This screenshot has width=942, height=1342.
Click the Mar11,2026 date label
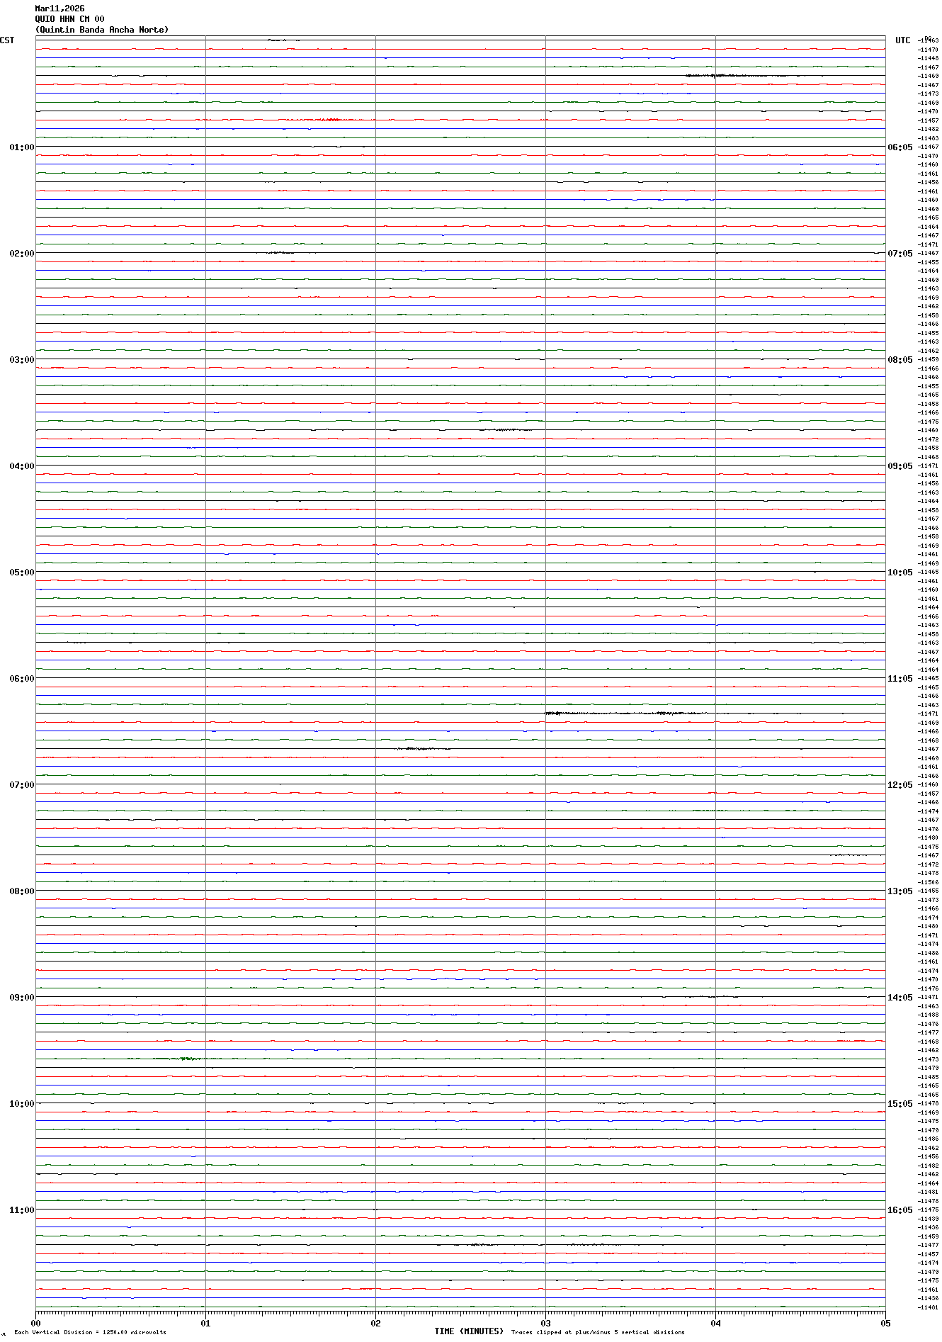pos(59,9)
